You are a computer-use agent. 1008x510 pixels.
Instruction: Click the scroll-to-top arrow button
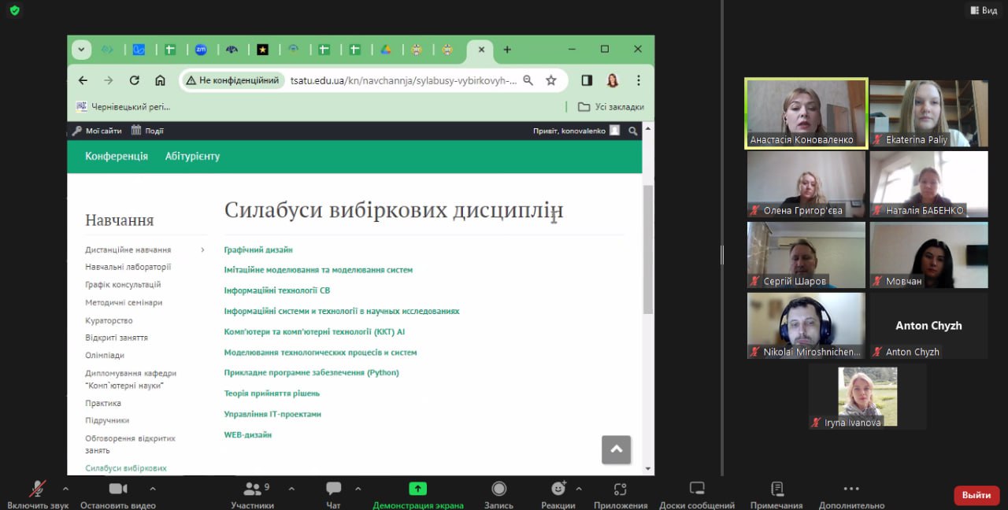(x=616, y=449)
